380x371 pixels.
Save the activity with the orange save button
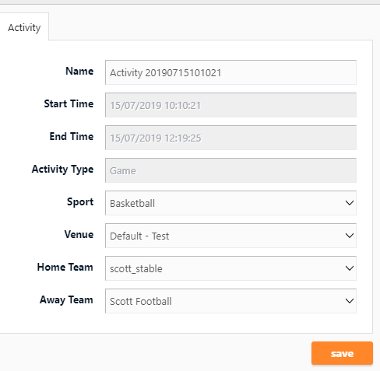point(342,353)
